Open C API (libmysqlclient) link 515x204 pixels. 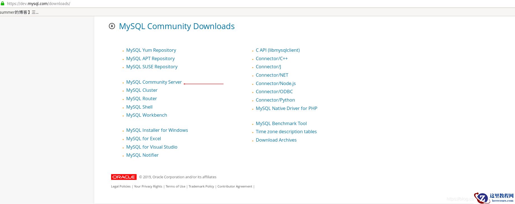278,50
